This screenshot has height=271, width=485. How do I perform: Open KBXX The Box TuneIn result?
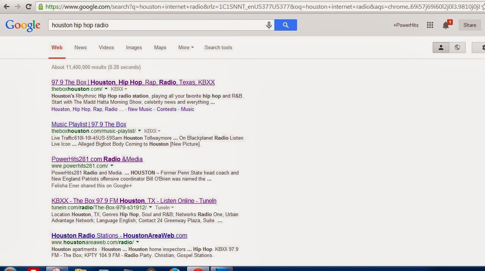[134, 201]
